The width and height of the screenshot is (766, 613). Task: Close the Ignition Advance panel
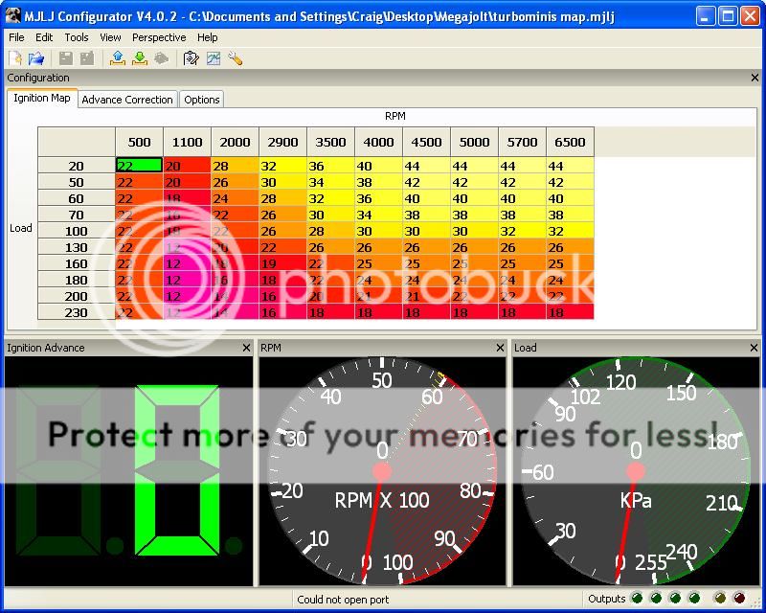(x=246, y=348)
